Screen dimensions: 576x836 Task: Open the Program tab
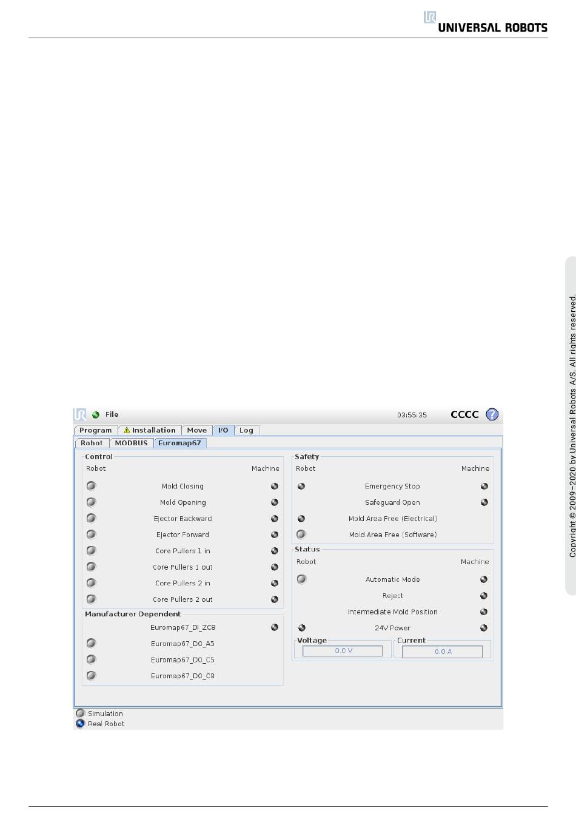pos(96,430)
